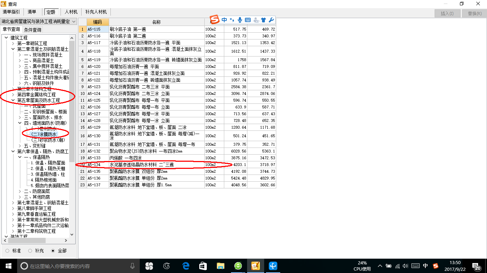Click the Sogou input method logo
The image size is (487, 273).
(x=215, y=20)
